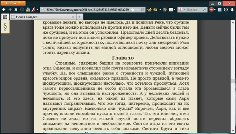This screenshot has width=236, height=134.
Task: Maximize the Firefox window
Action: pos(220,4)
